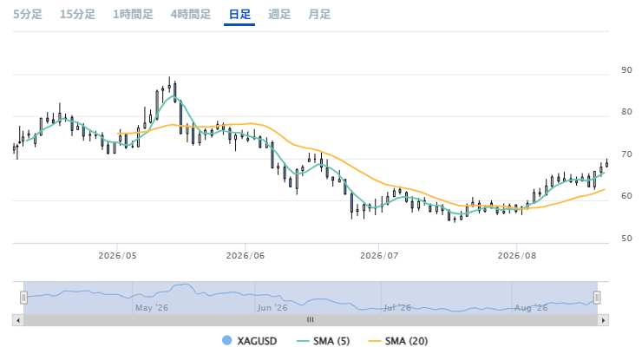Toggle the XAGUSD series legend item
Screen dimensions: 642x354
249,340
